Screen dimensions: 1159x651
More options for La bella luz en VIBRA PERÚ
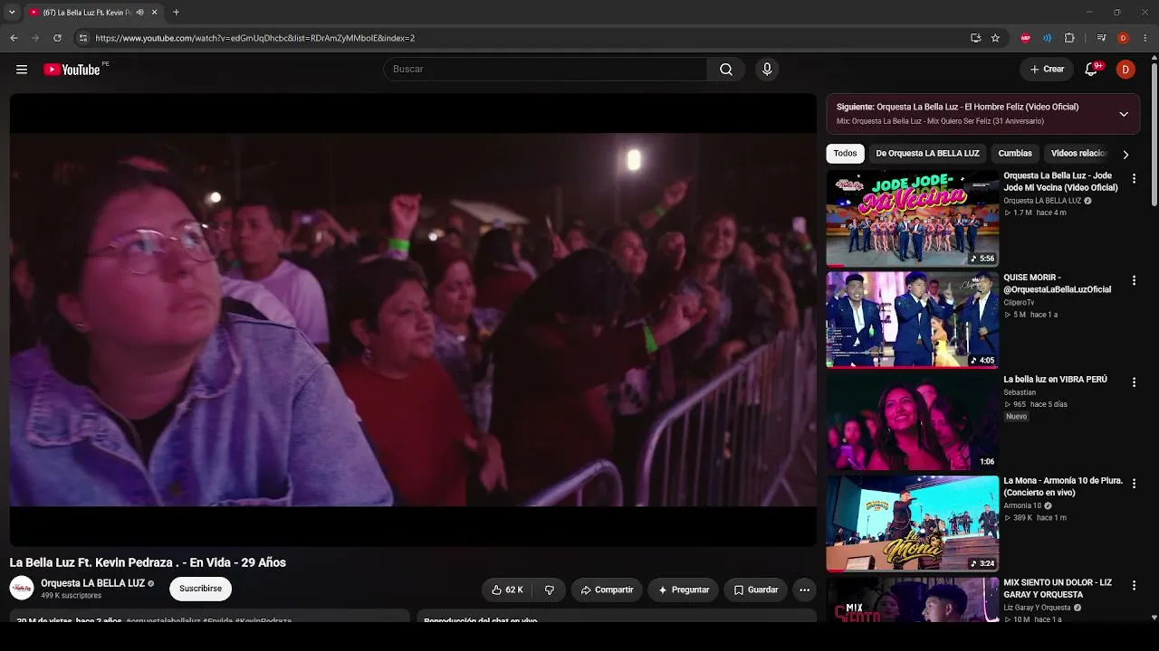pos(1134,382)
